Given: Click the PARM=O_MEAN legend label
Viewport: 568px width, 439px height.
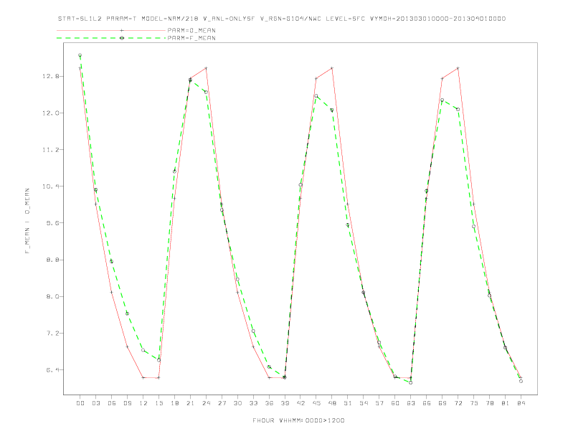Looking at the screenshot, I should click(191, 30).
